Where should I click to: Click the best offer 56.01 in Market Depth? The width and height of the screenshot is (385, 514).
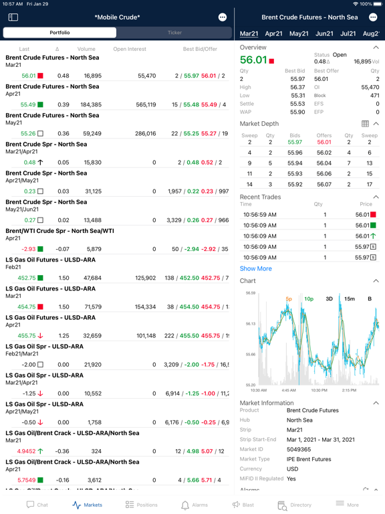(324, 142)
